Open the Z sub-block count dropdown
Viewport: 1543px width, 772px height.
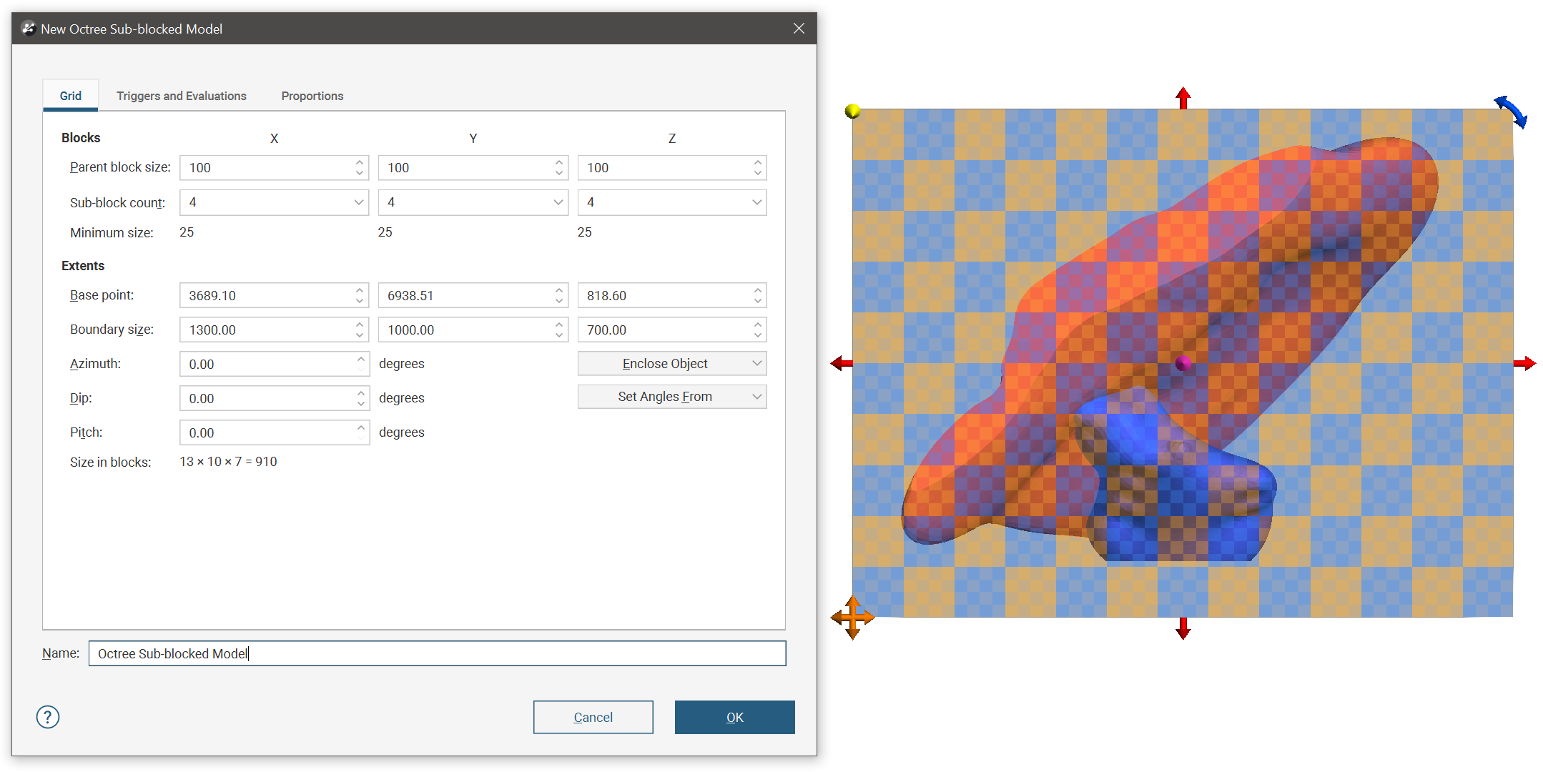coord(756,202)
